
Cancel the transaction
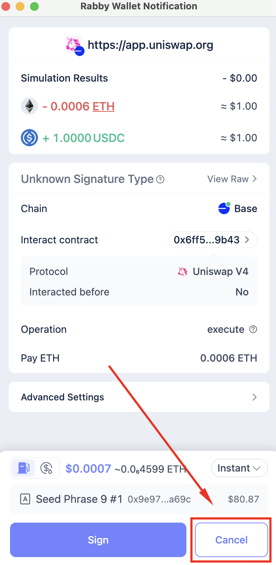(x=231, y=540)
